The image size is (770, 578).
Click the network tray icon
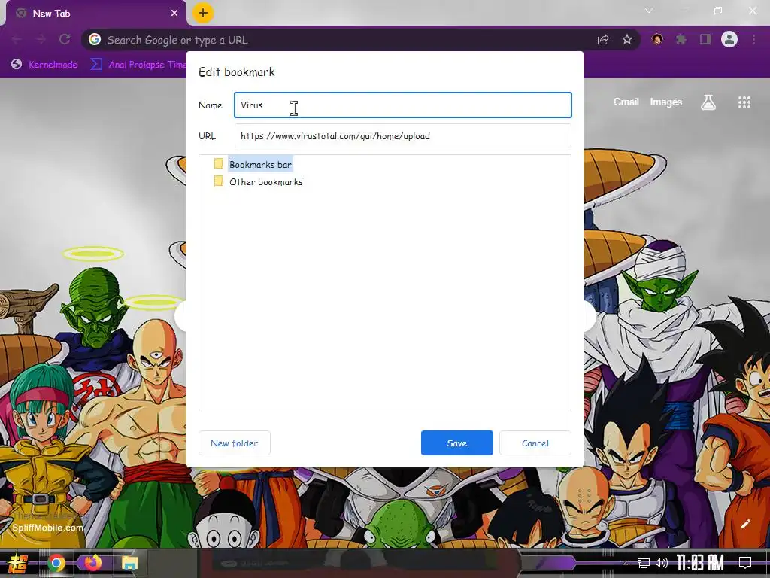(644, 563)
